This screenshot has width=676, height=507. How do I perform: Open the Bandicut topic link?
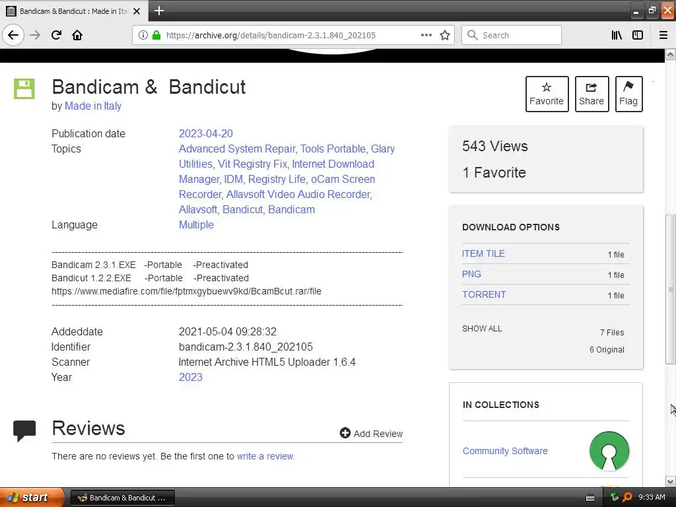click(x=242, y=209)
